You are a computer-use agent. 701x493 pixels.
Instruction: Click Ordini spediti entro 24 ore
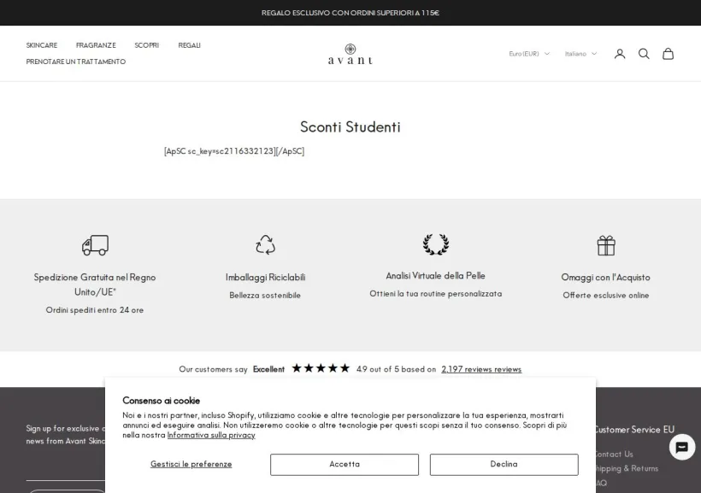95,310
